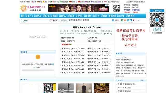Click the 搜索 text input field
The image size is (166, 93).
(35, 21)
